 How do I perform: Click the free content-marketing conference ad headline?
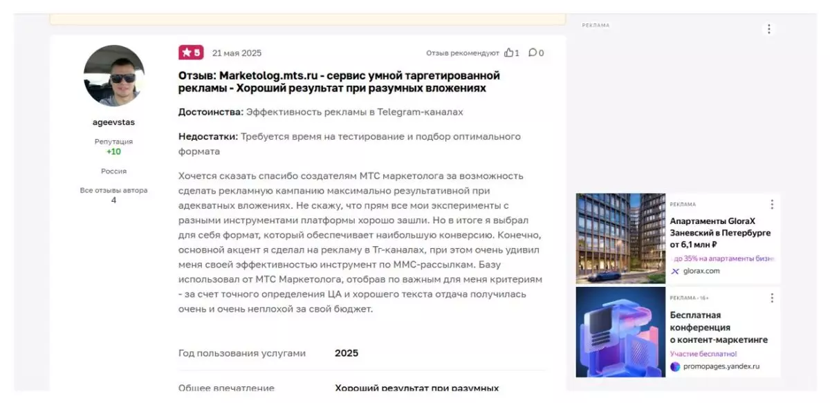tap(719, 328)
